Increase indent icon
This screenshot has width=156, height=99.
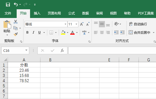coord(122,32)
